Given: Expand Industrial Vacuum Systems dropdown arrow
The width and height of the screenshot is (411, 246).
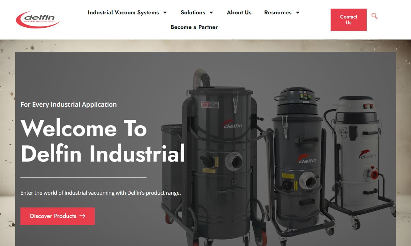Looking at the screenshot, I should [x=165, y=13].
